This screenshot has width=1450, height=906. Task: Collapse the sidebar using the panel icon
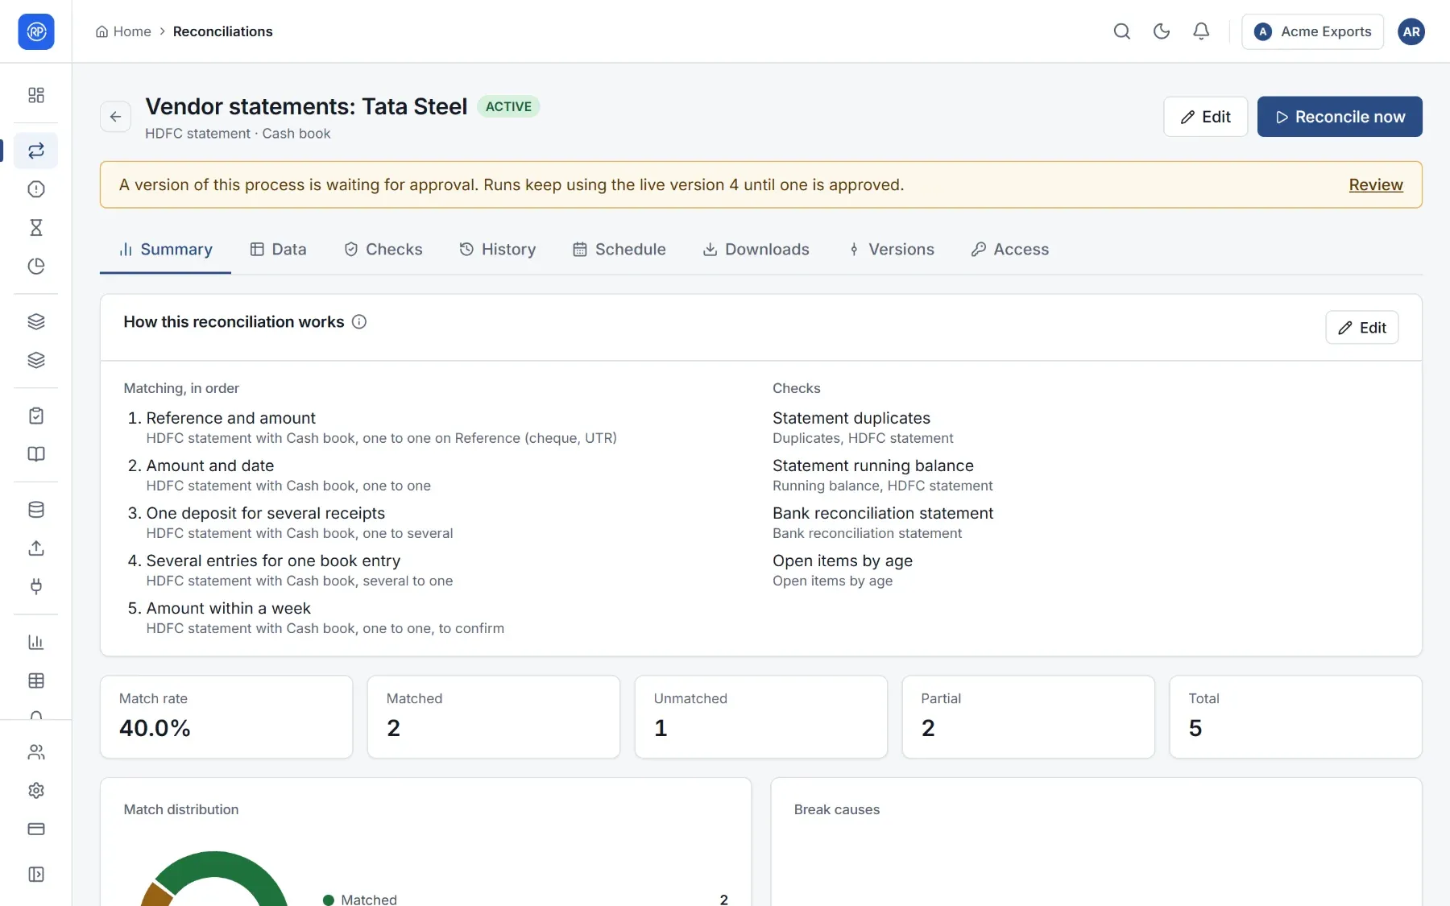35,875
